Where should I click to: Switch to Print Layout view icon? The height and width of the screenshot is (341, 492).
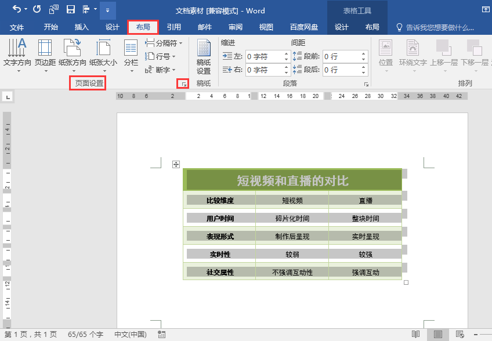tap(438, 335)
